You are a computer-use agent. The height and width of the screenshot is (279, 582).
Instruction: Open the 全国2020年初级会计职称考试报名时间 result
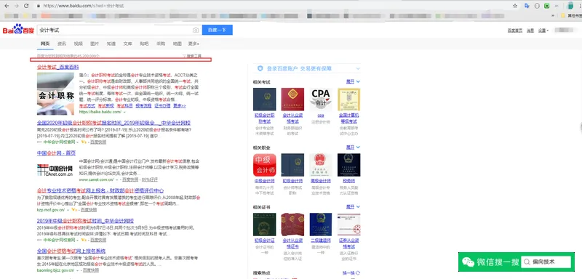pos(113,123)
